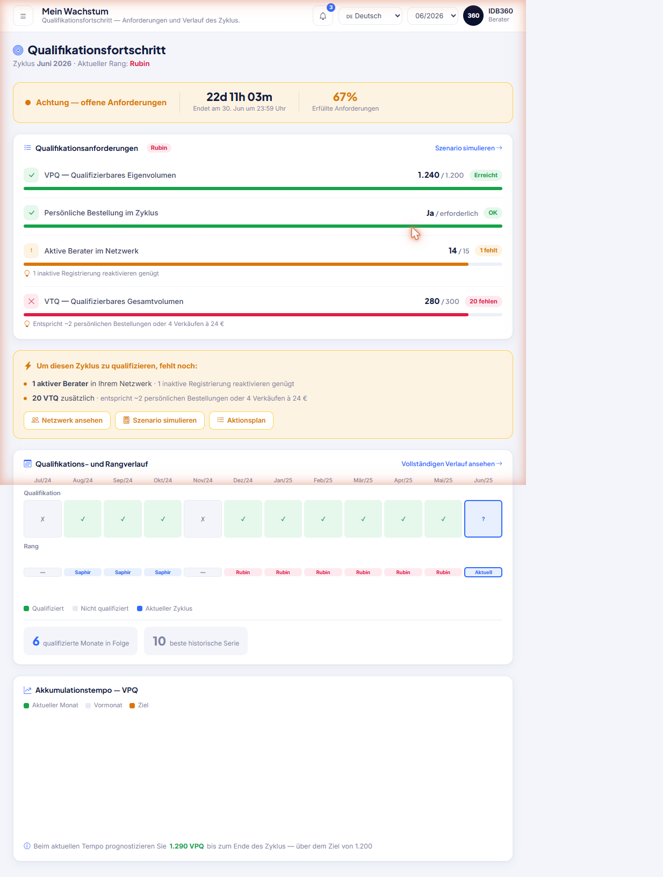Open the Aktionsplan

(241, 421)
